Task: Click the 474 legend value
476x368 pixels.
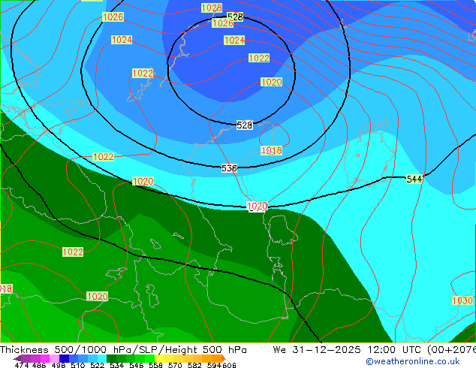Action: click(22, 365)
